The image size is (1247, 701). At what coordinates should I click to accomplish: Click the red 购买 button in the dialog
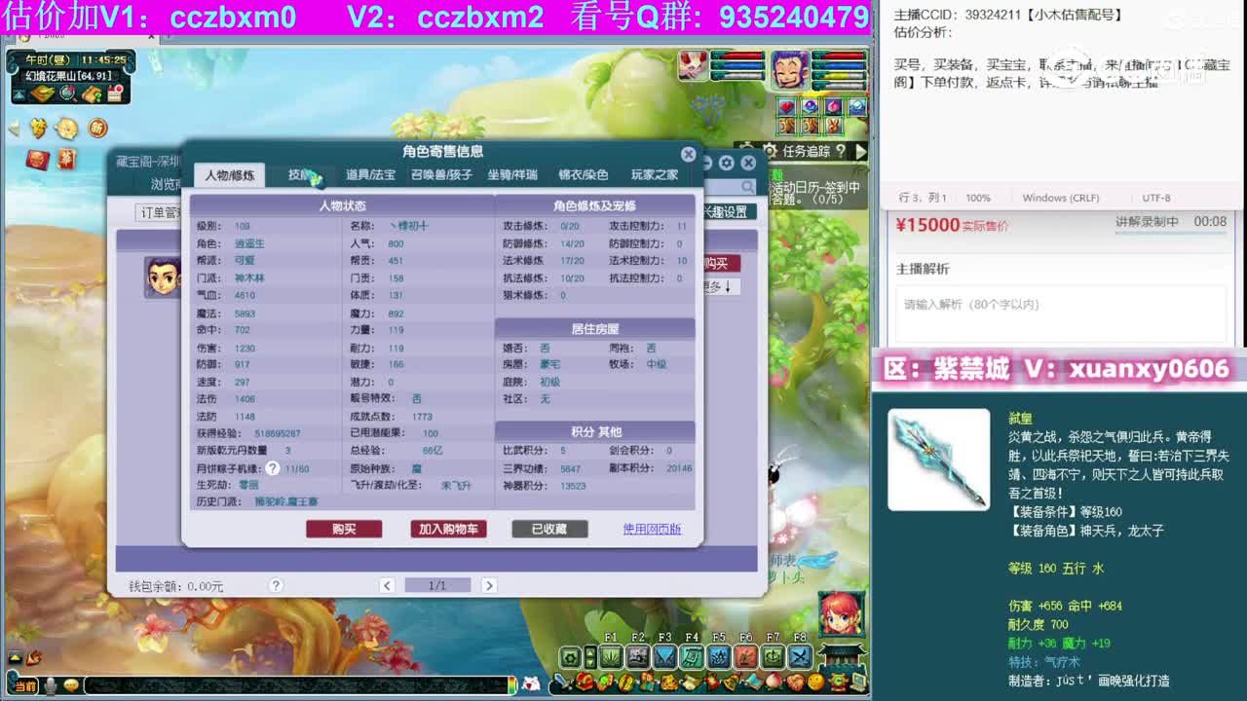click(344, 529)
